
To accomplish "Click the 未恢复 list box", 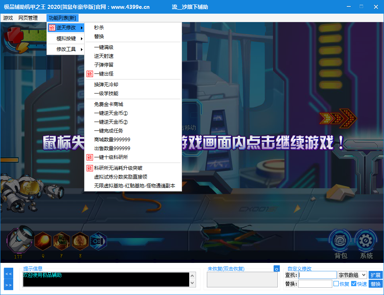I will tap(242, 280).
